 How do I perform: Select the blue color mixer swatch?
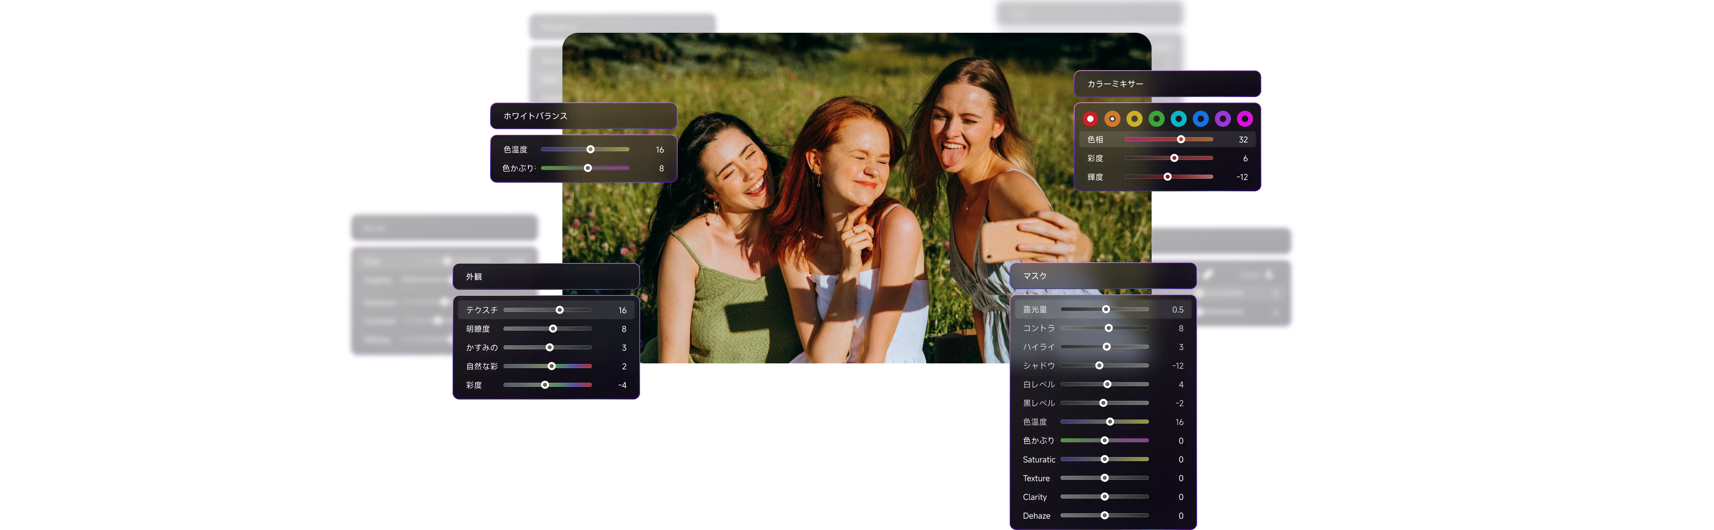click(1200, 119)
